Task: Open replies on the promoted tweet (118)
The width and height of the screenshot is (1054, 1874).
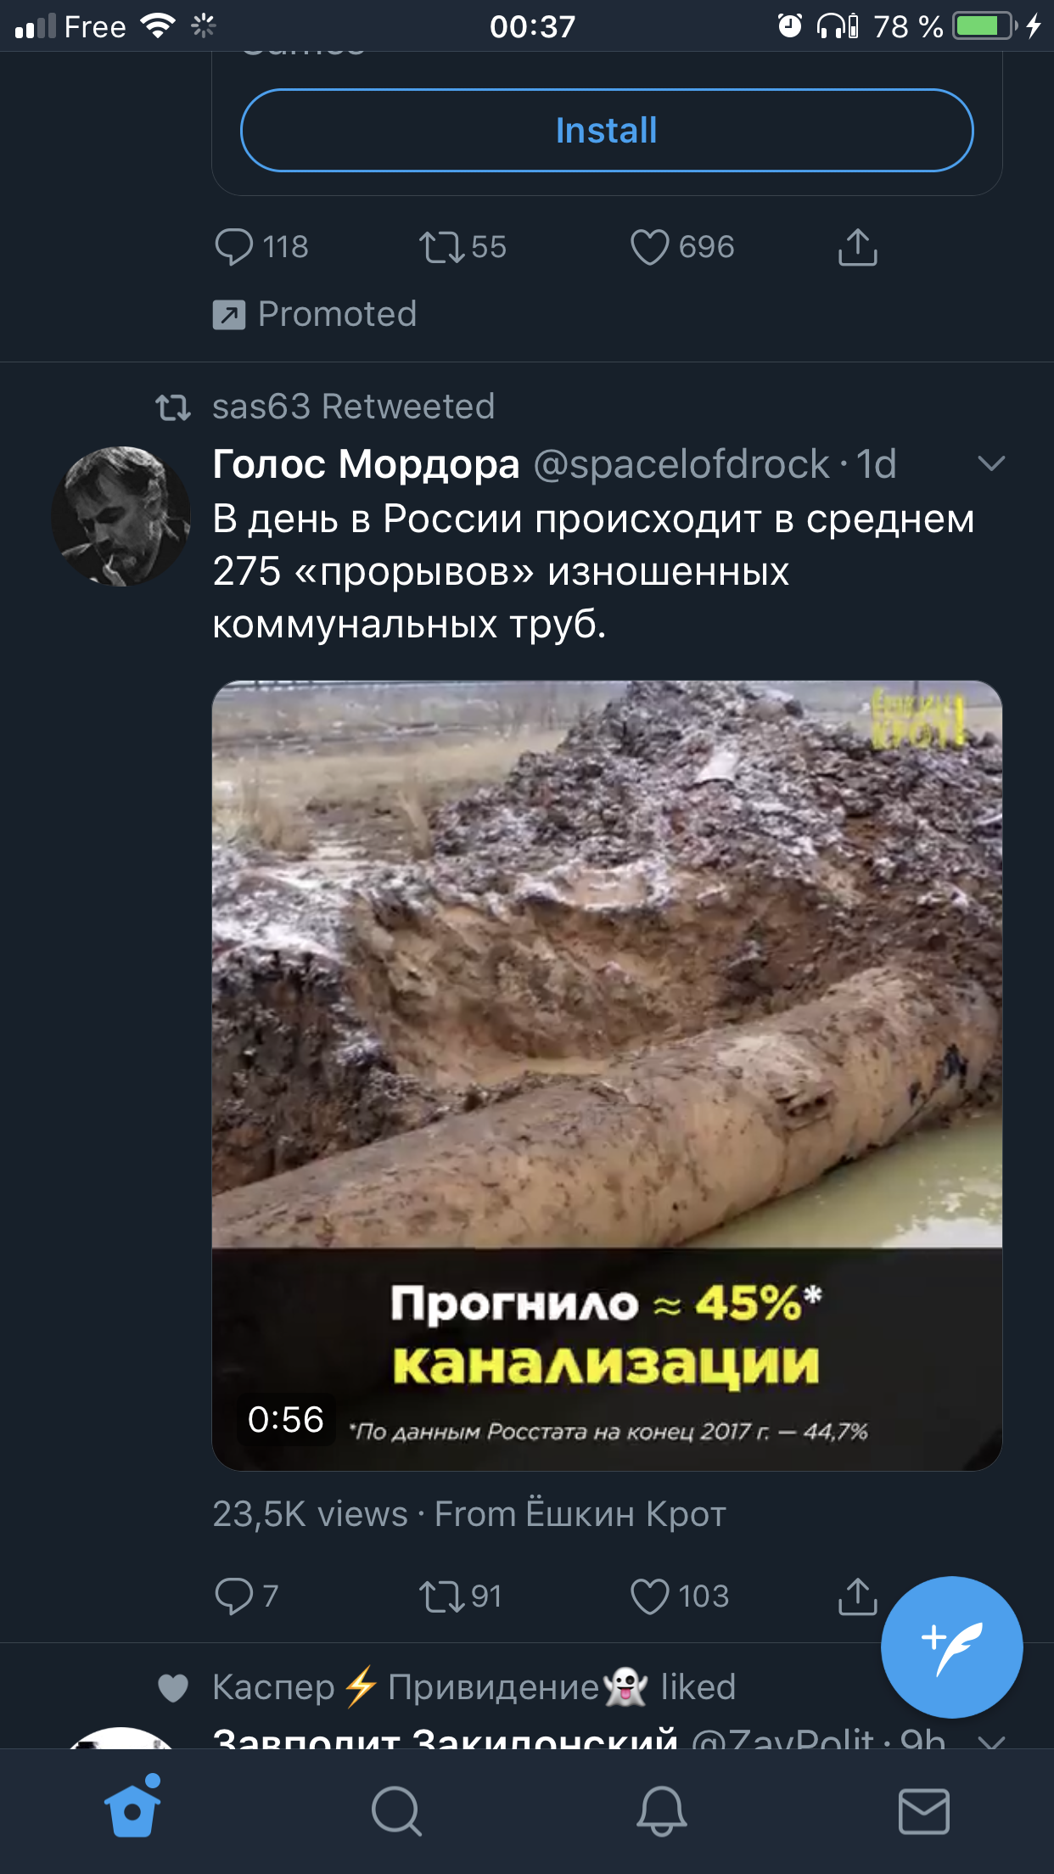Action: point(261,247)
